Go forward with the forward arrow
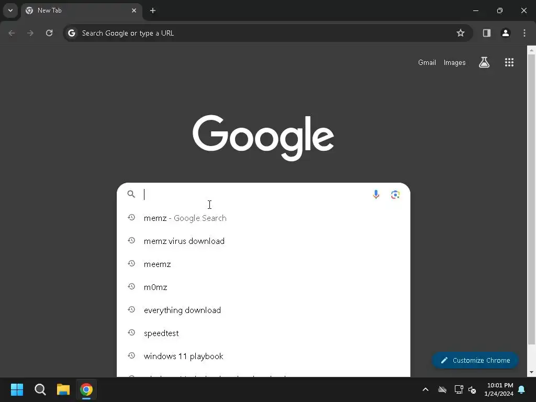Image resolution: width=536 pixels, height=402 pixels. tap(30, 33)
